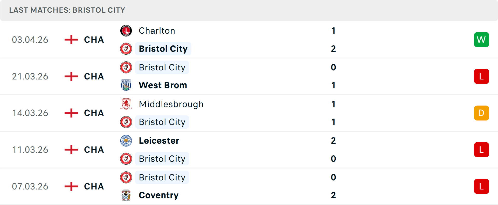Select the Coventry club crest
Viewport: 498px width, 205px height.
click(x=126, y=195)
